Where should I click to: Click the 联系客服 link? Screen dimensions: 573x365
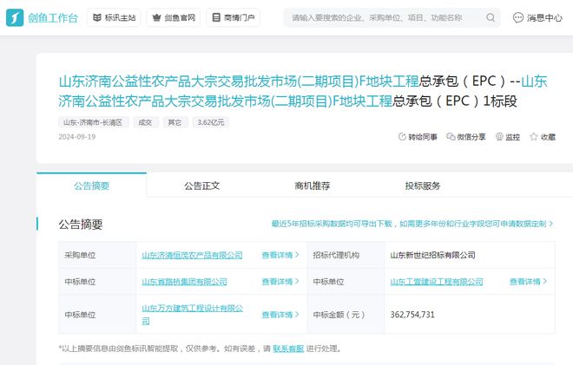(288, 349)
